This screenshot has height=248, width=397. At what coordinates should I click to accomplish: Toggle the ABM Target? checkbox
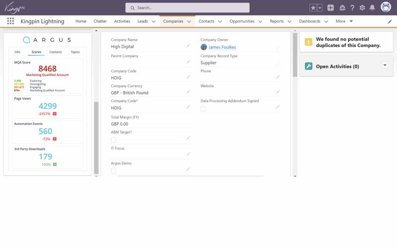click(x=114, y=140)
